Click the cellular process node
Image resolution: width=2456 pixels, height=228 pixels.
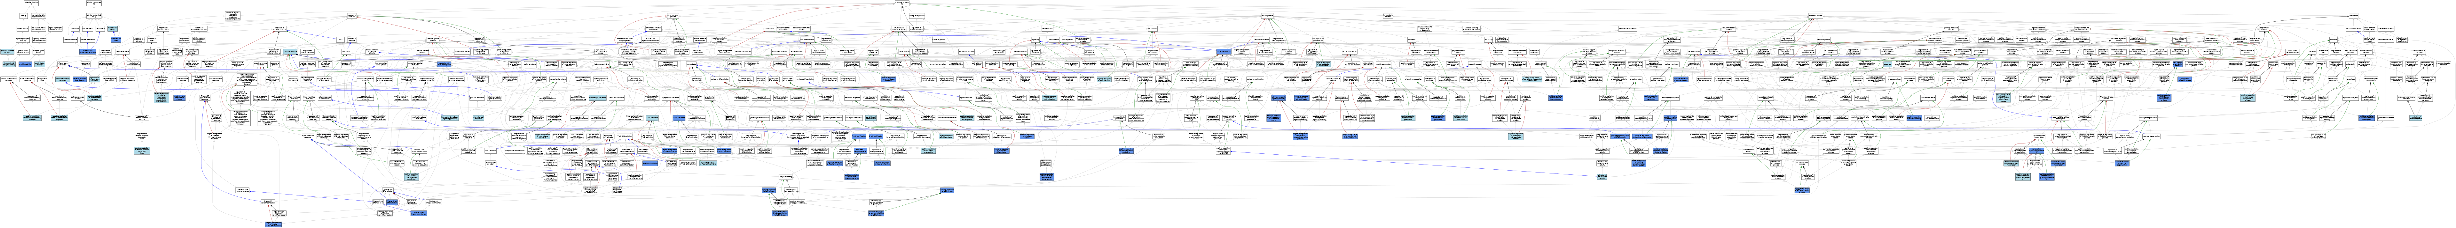[x=1267, y=16]
